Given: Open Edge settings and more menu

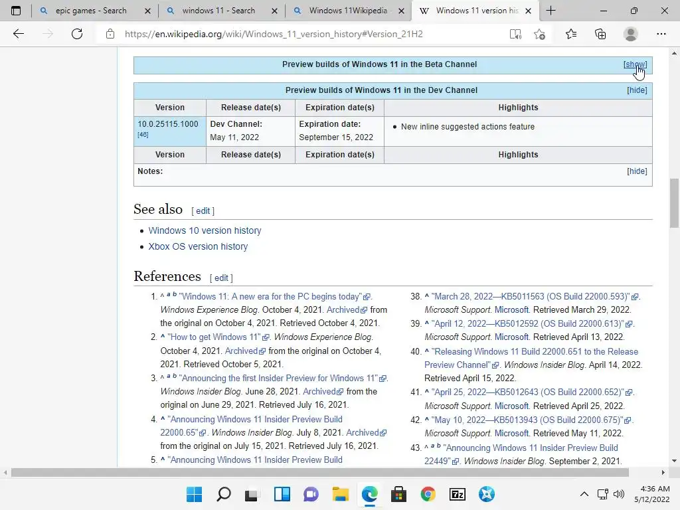Looking at the screenshot, I should coord(661,34).
